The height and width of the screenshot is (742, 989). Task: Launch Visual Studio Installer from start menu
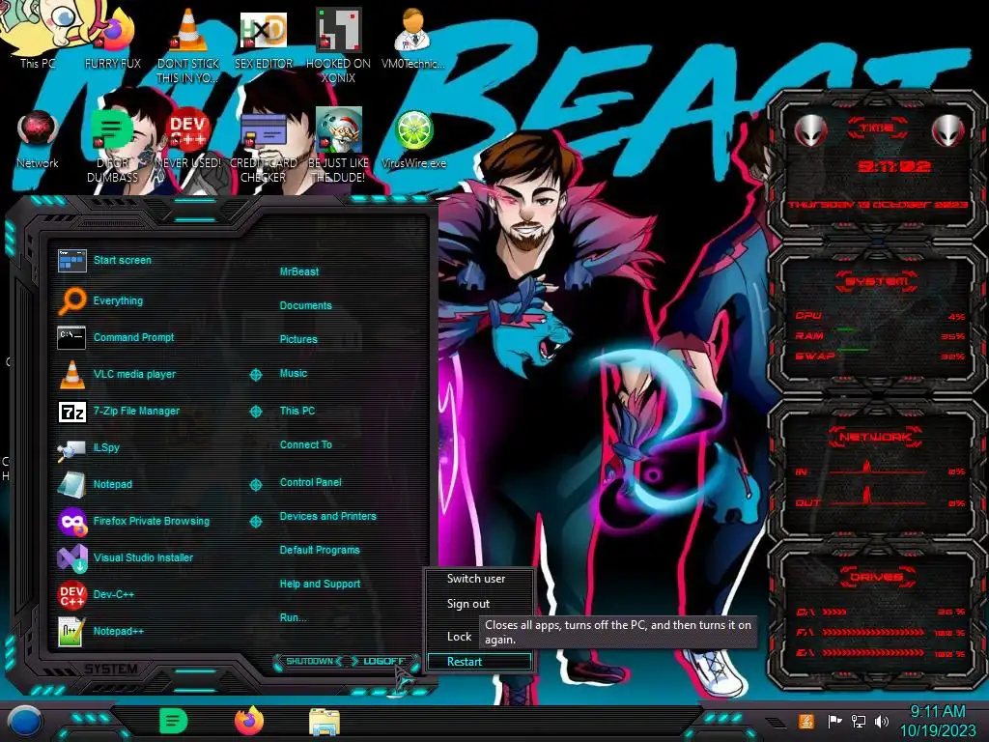tap(126, 557)
